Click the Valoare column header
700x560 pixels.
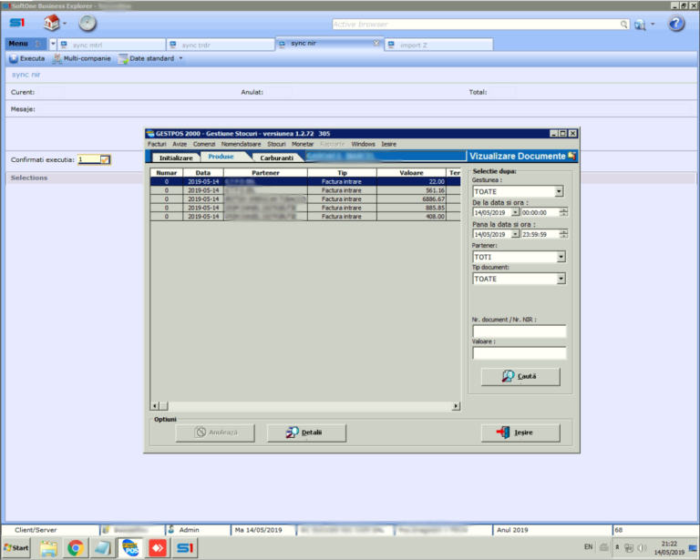pyautogui.click(x=411, y=172)
